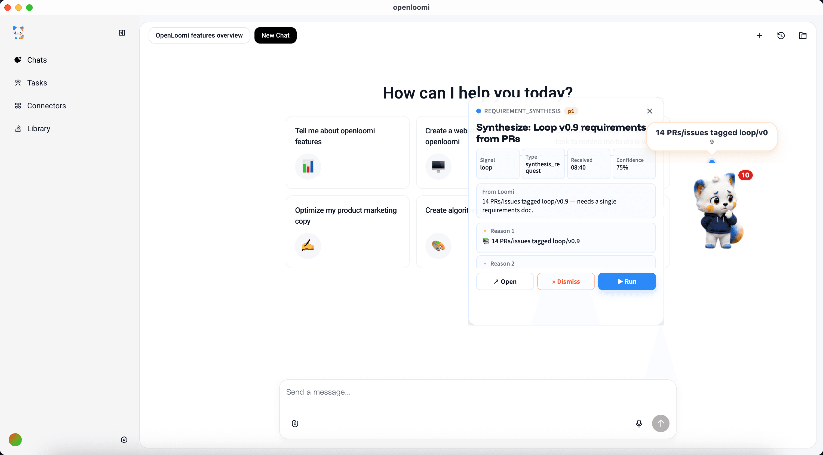Add a new chat with plus icon
This screenshot has width=823, height=455.
pyautogui.click(x=759, y=35)
